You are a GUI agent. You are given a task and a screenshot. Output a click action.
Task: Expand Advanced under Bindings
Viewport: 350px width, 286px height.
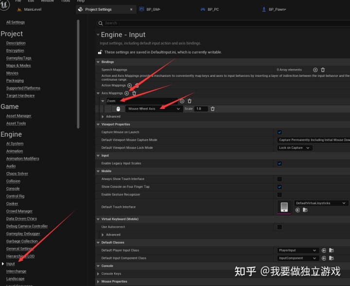103,117
